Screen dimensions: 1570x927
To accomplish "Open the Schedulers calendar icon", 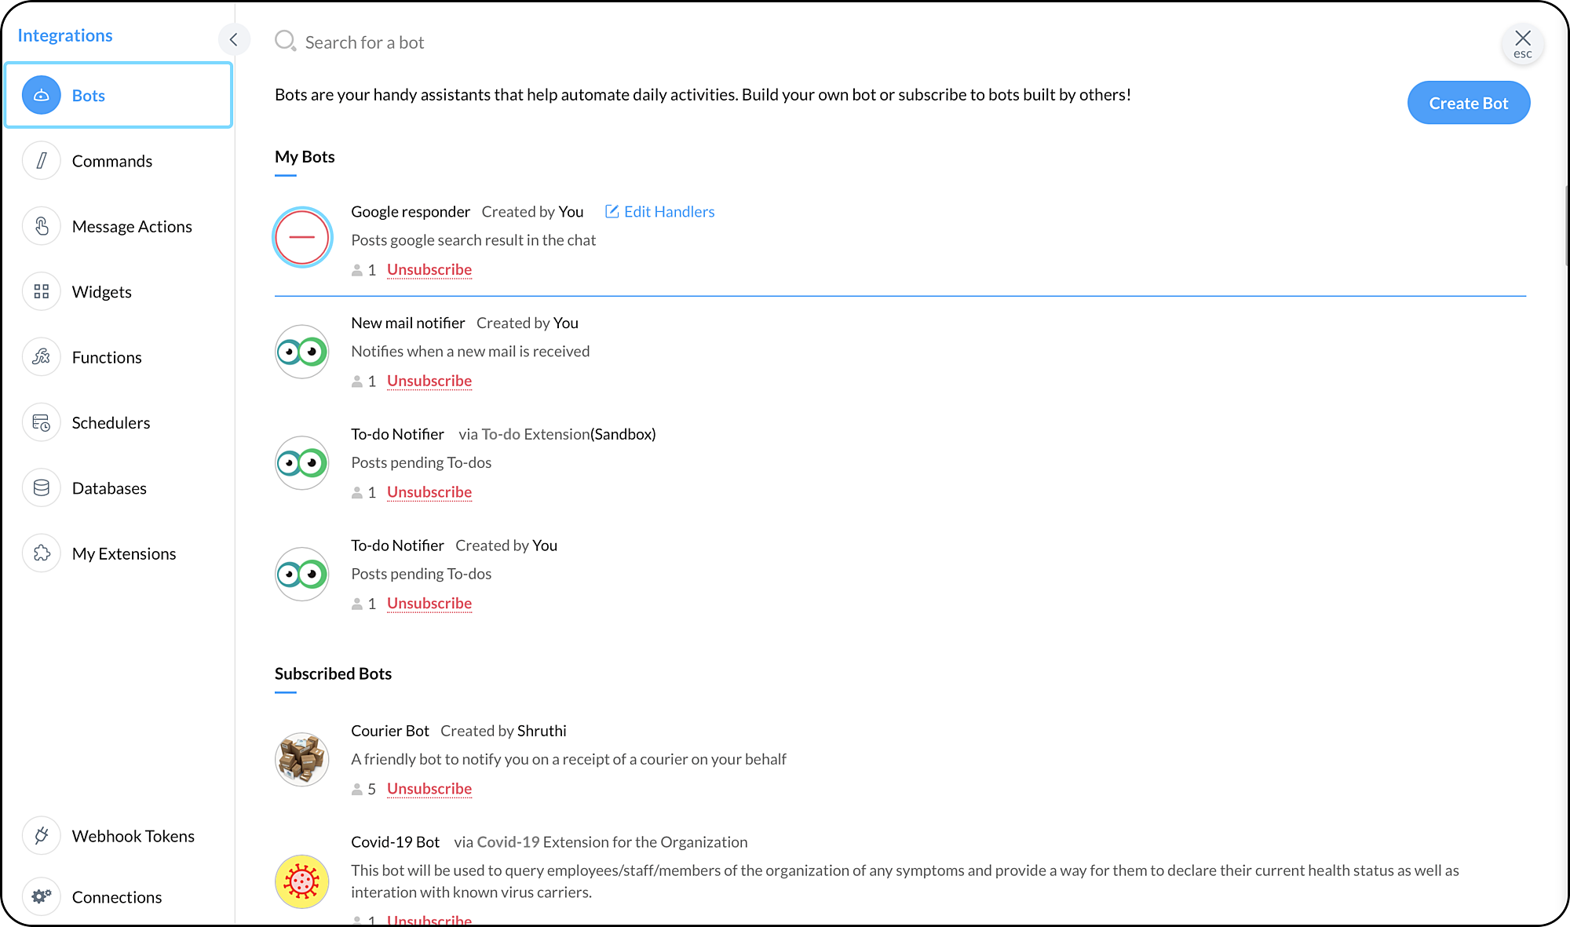I will [42, 423].
